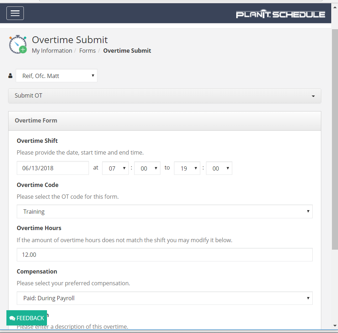Click the Compensation heading
Image resolution: width=338 pixels, height=333 pixels.
[x=37, y=271]
